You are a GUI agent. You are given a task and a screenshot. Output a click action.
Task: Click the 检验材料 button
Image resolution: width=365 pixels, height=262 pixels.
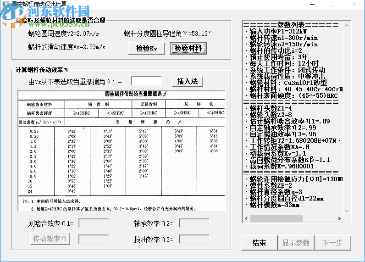click(x=188, y=49)
